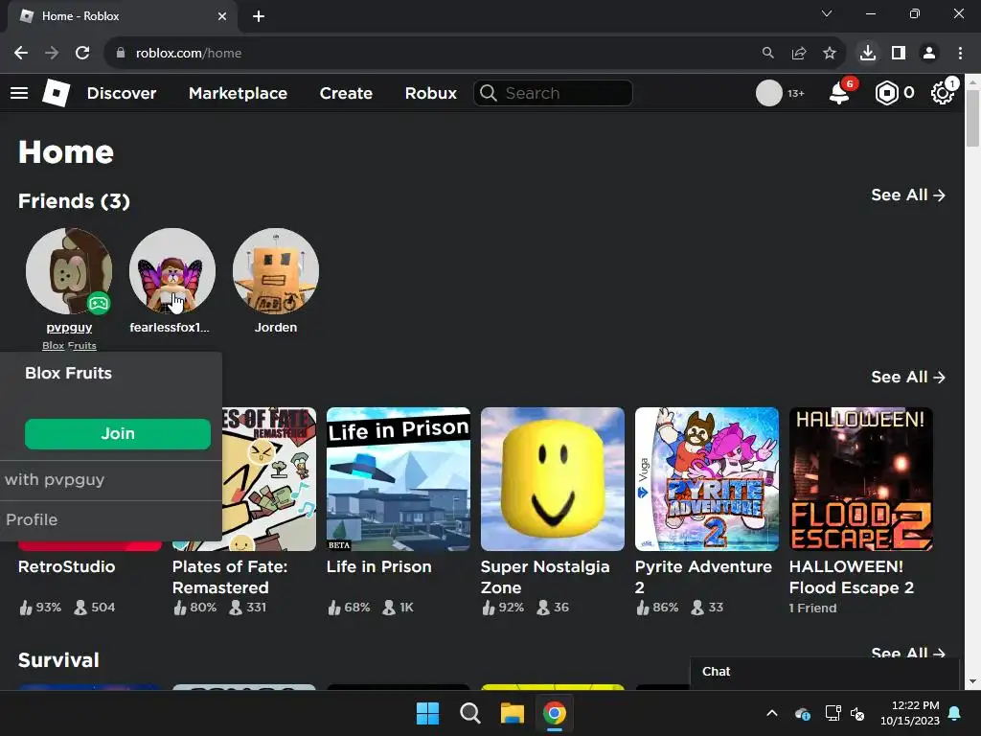Open Chrome three-dot menu
This screenshot has height=736, width=981.
tap(960, 54)
